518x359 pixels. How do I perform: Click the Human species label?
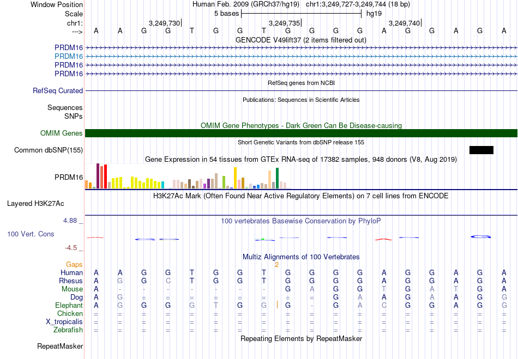[x=71, y=272]
